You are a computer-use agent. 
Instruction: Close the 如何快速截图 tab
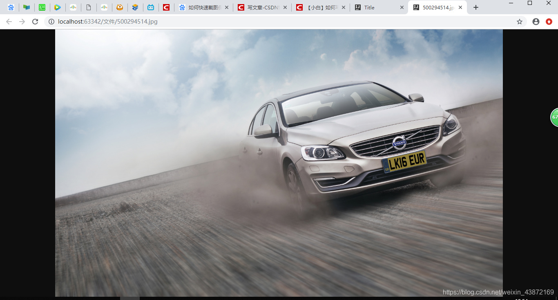[227, 7]
